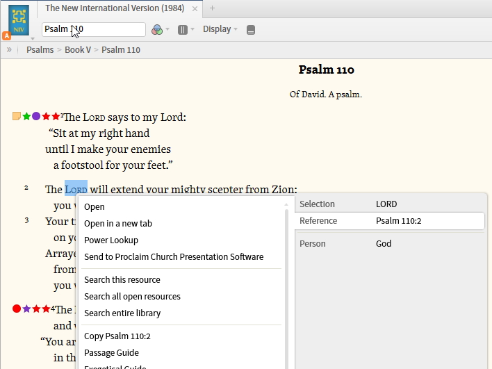Screen dimensions: 492x369
Task: Click the Psalm 110 heading
Action: pyautogui.click(x=327, y=69)
